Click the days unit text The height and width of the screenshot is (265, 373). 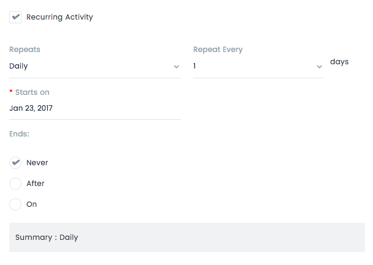(x=339, y=62)
